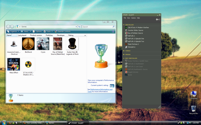Open the Recycle Bin desktop icon

(193, 109)
